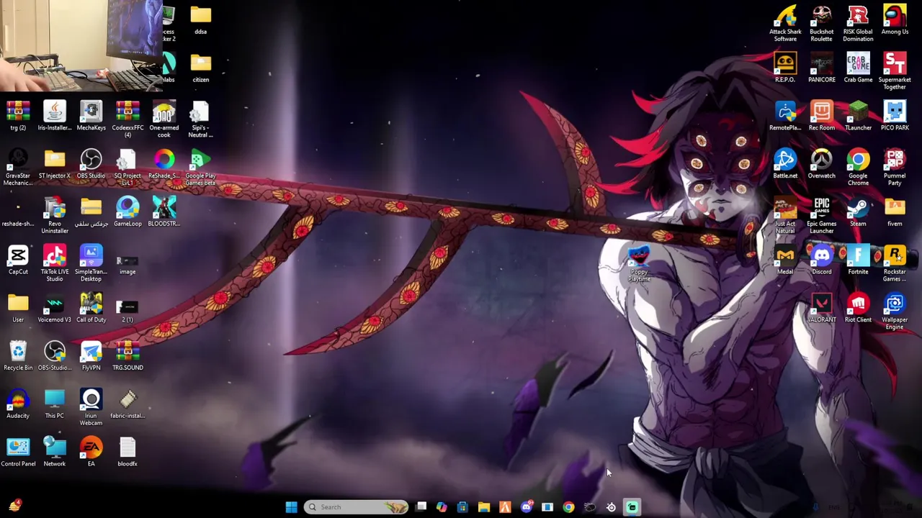Open Rockstar Games launcher icon
This screenshot has height=518, width=922.
pos(895,263)
